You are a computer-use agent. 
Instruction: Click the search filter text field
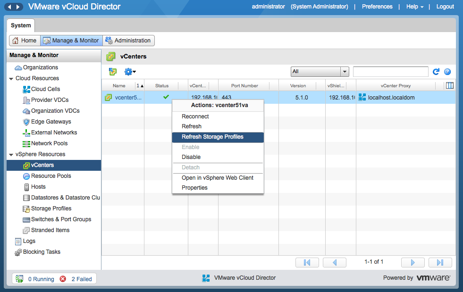(x=391, y=71)
